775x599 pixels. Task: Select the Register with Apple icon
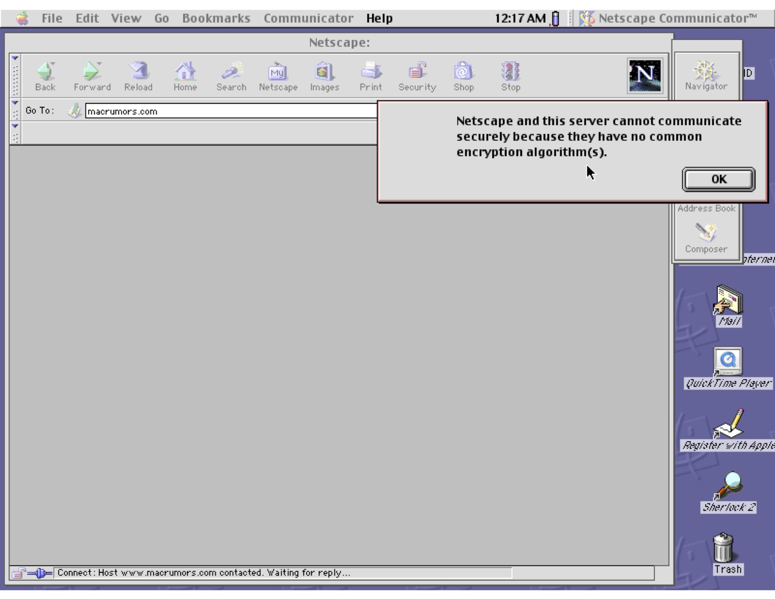[728, 430]
